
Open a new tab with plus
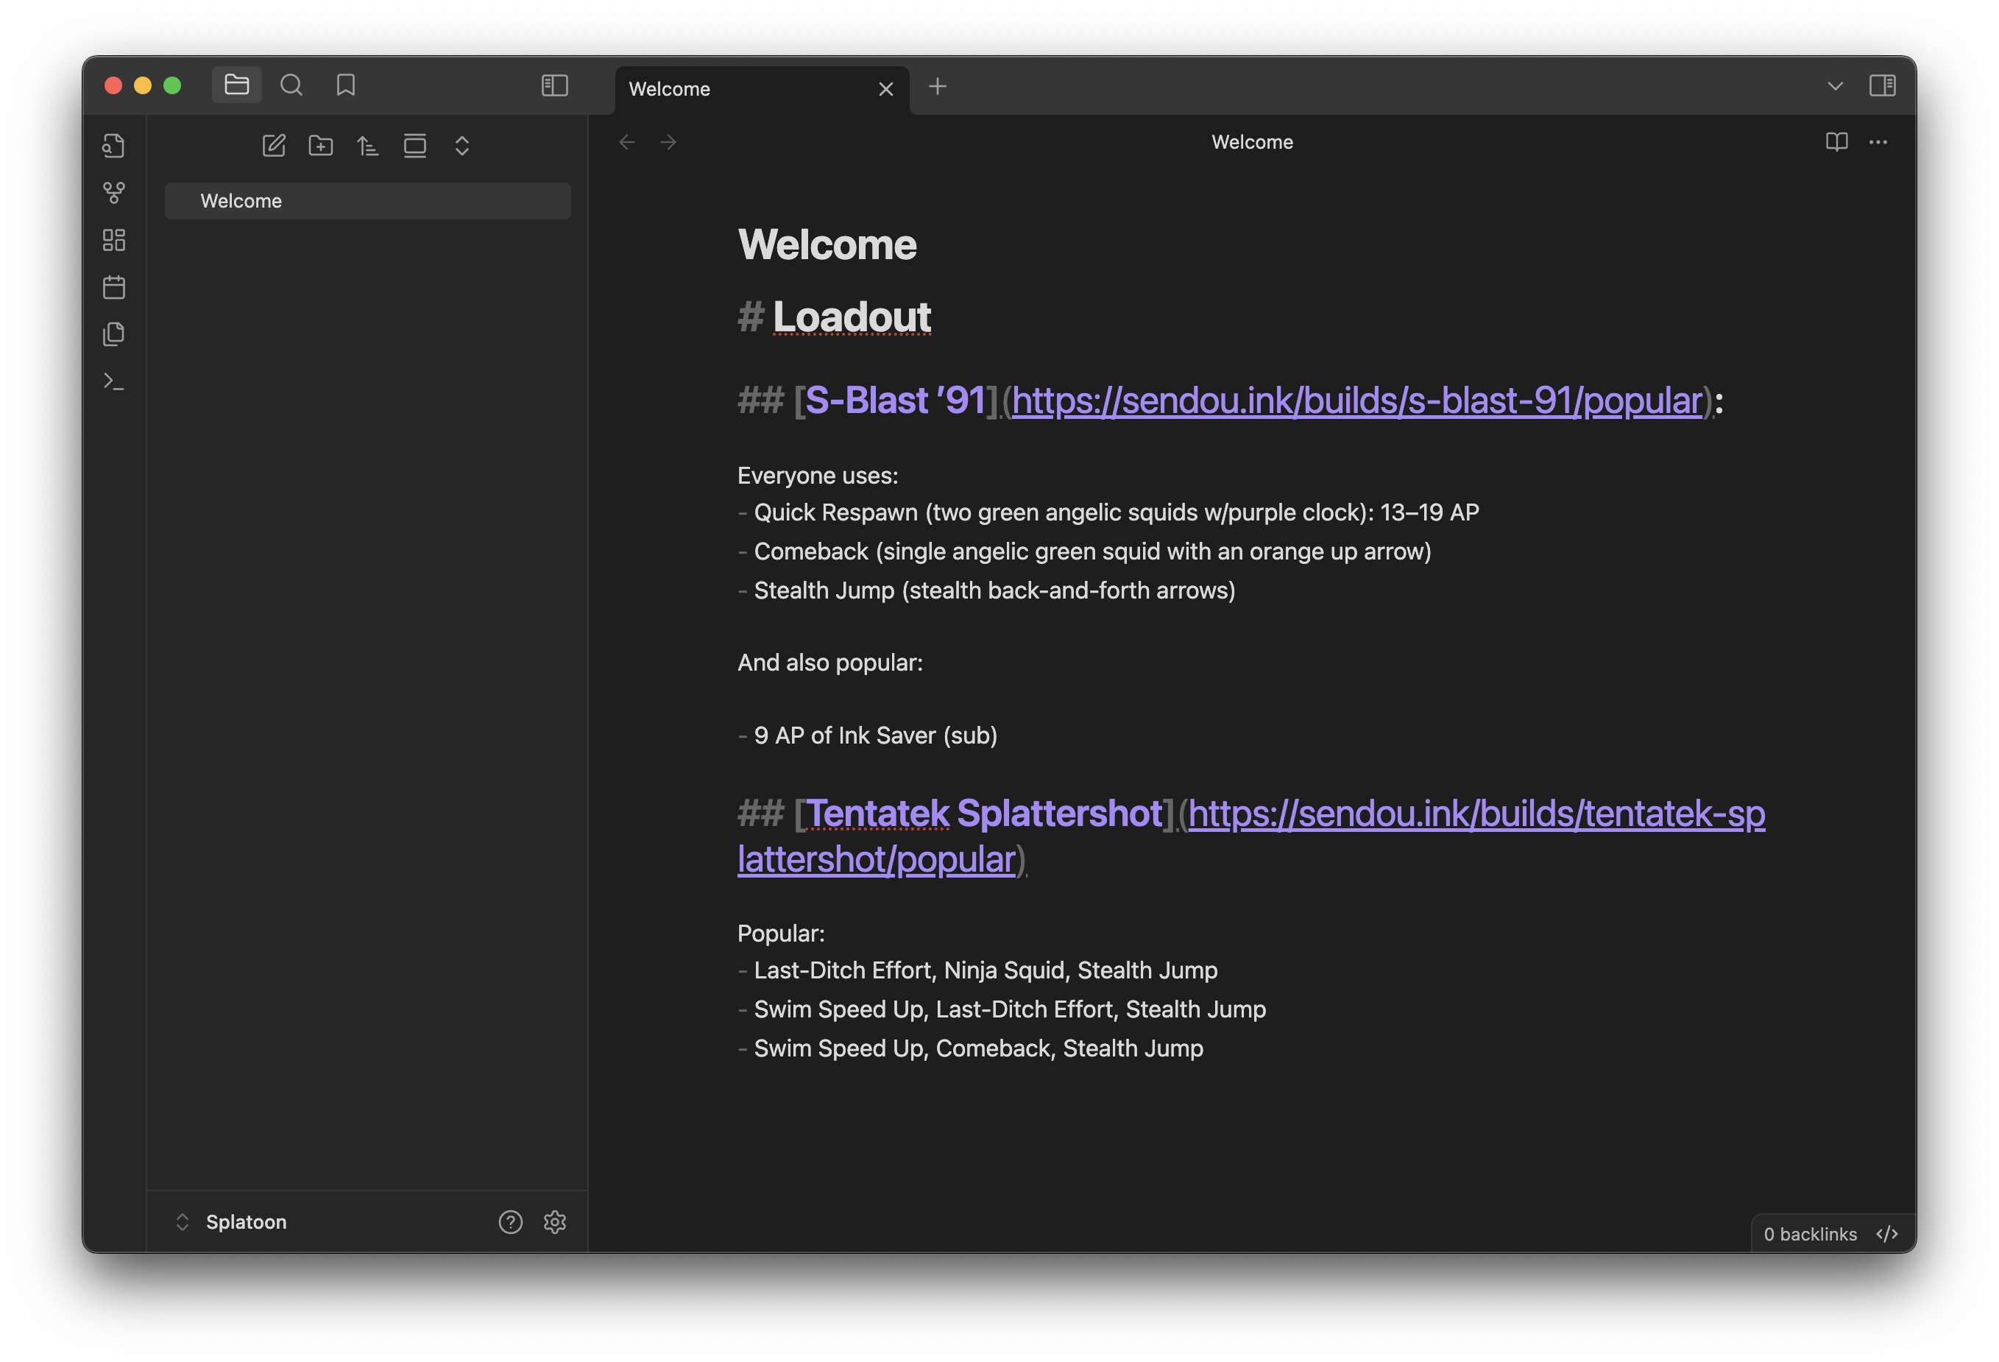click(938, 87)
